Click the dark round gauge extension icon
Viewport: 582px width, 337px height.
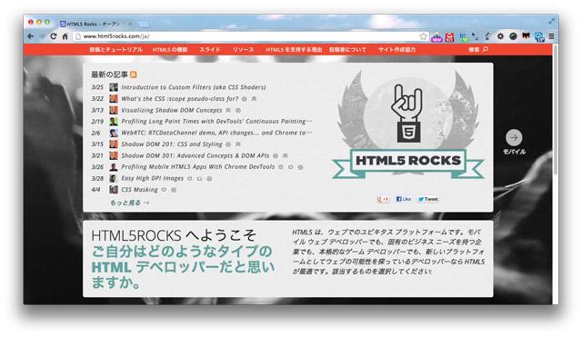tap(513, 36)
